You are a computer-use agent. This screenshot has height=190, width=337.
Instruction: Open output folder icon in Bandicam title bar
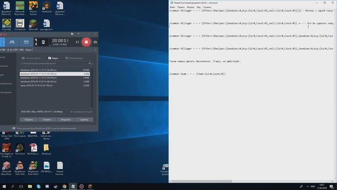72,34
